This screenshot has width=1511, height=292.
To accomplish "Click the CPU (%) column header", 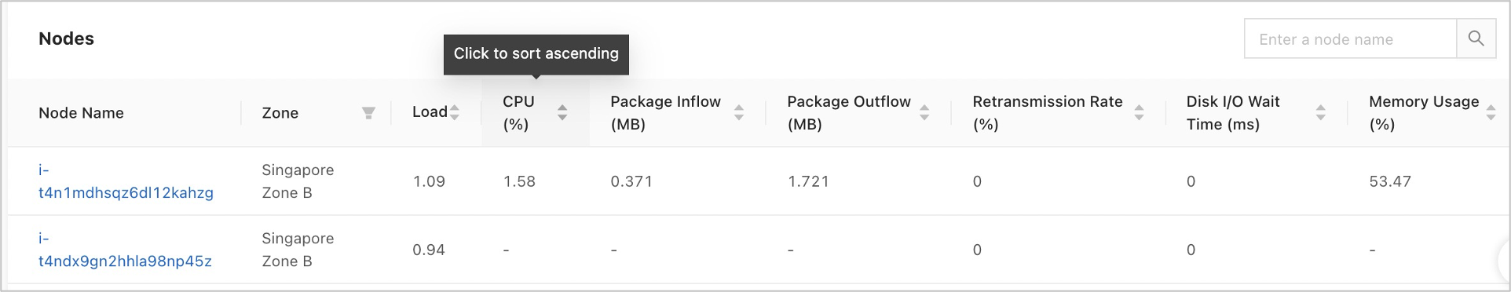I will [x=518, y=113].
